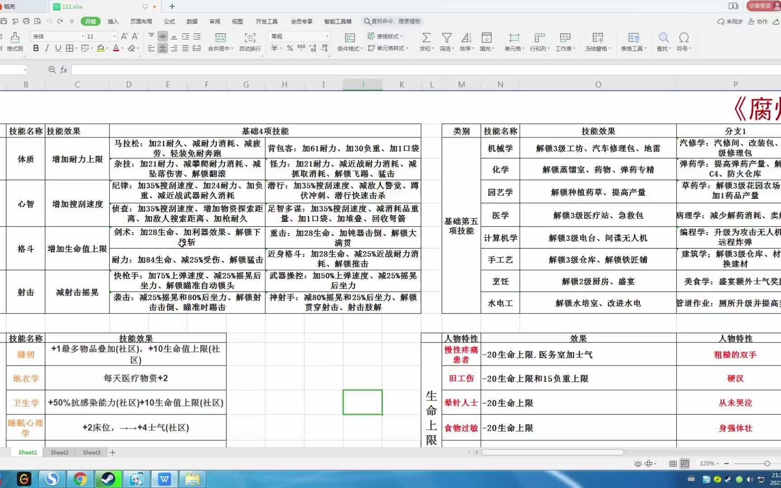The width and height of the screenshot is (781, 488).
Task: Click the cell borders icon
Action: [70, 48]
